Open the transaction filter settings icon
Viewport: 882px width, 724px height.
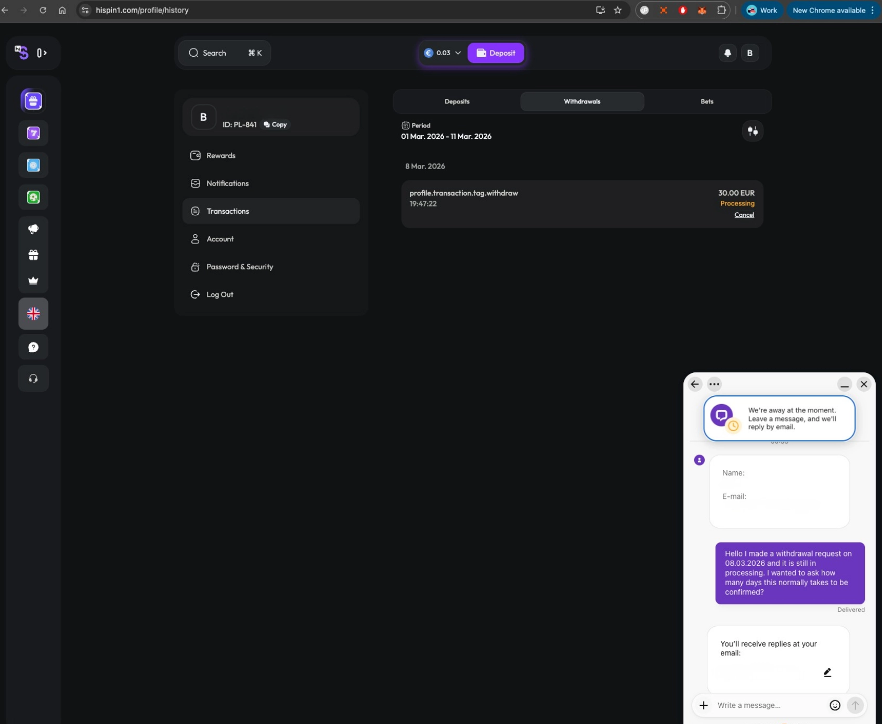[x=753, y=131]
